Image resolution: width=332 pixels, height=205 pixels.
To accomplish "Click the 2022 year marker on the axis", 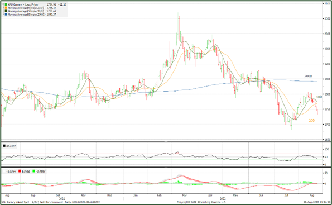I will point(223,199).
